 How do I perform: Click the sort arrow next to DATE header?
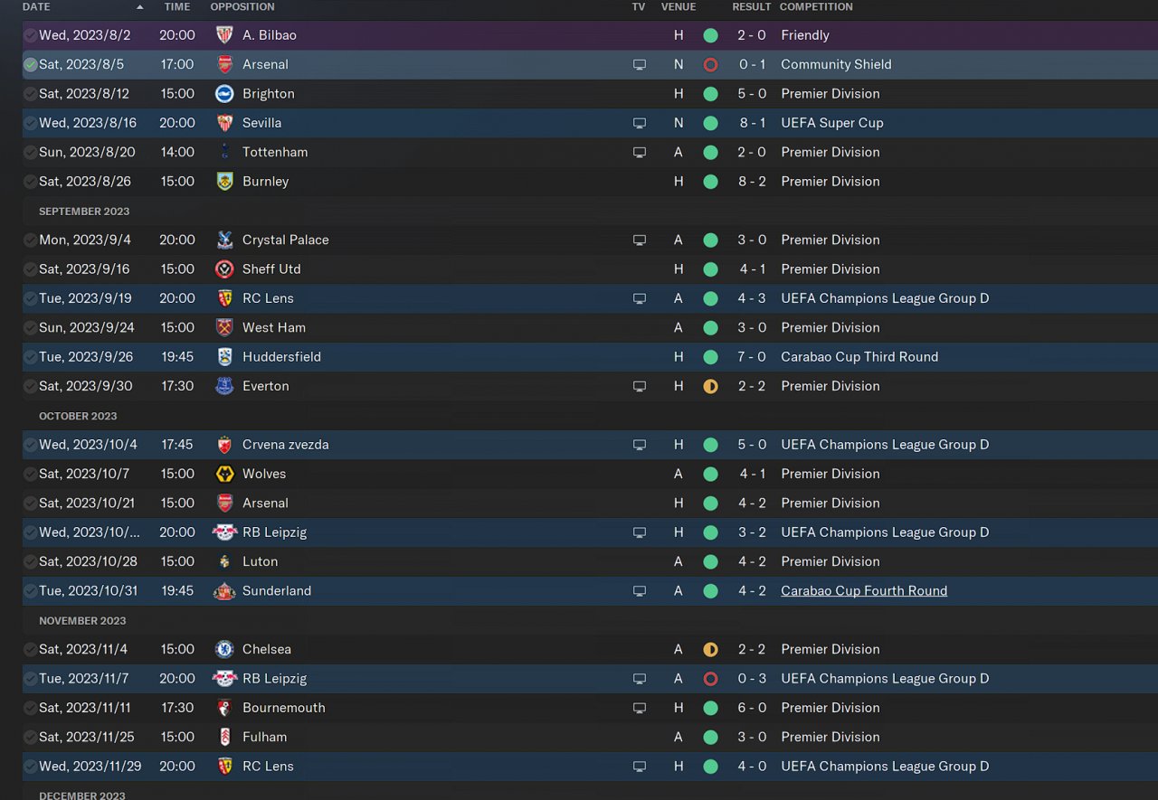coord(139,7)
